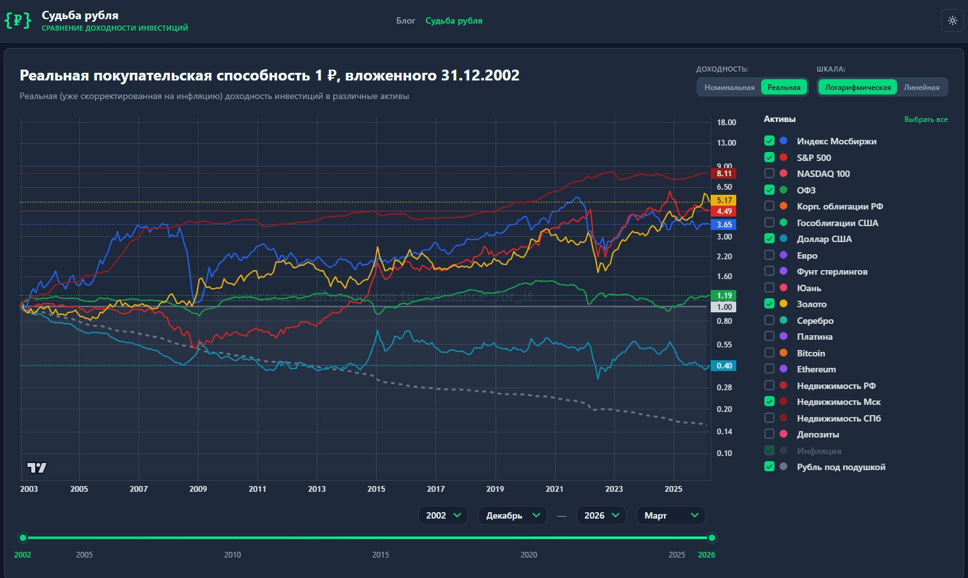The width and height of the screenshot is (968, 578).
Task: Switch to Номинальная yield mode
Action: [729, 87]
